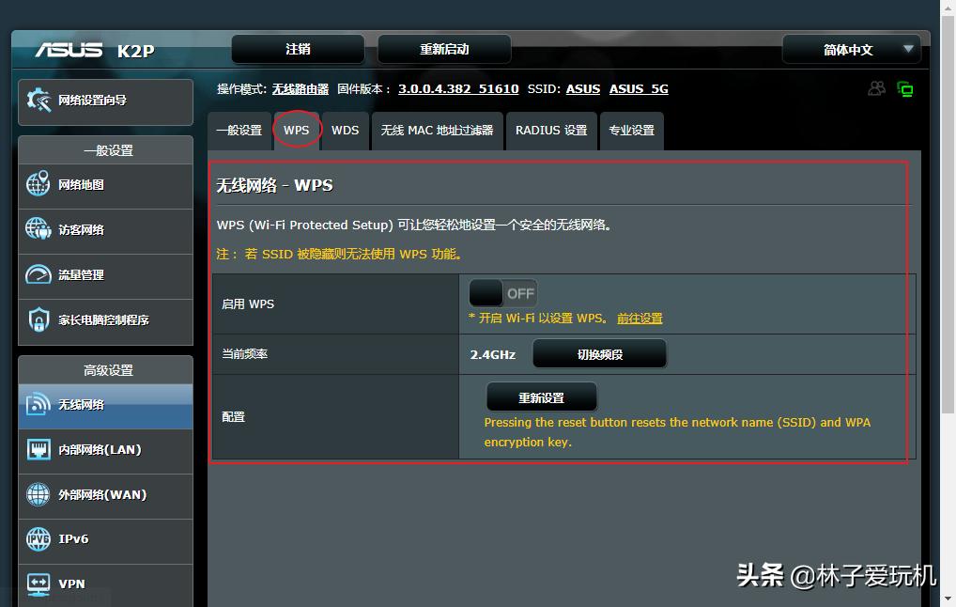This screenshot has width=956, height=607.
Task: Click the 重新启动 restart button
Action: pyautogui.click(x=443, y=49)
